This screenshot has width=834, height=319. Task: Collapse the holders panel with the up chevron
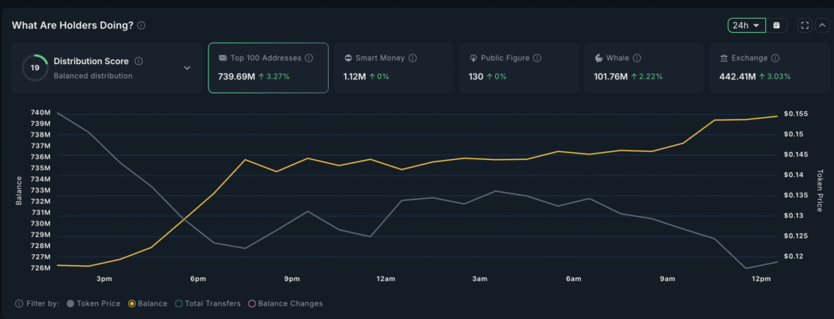(x=822, y=25)
